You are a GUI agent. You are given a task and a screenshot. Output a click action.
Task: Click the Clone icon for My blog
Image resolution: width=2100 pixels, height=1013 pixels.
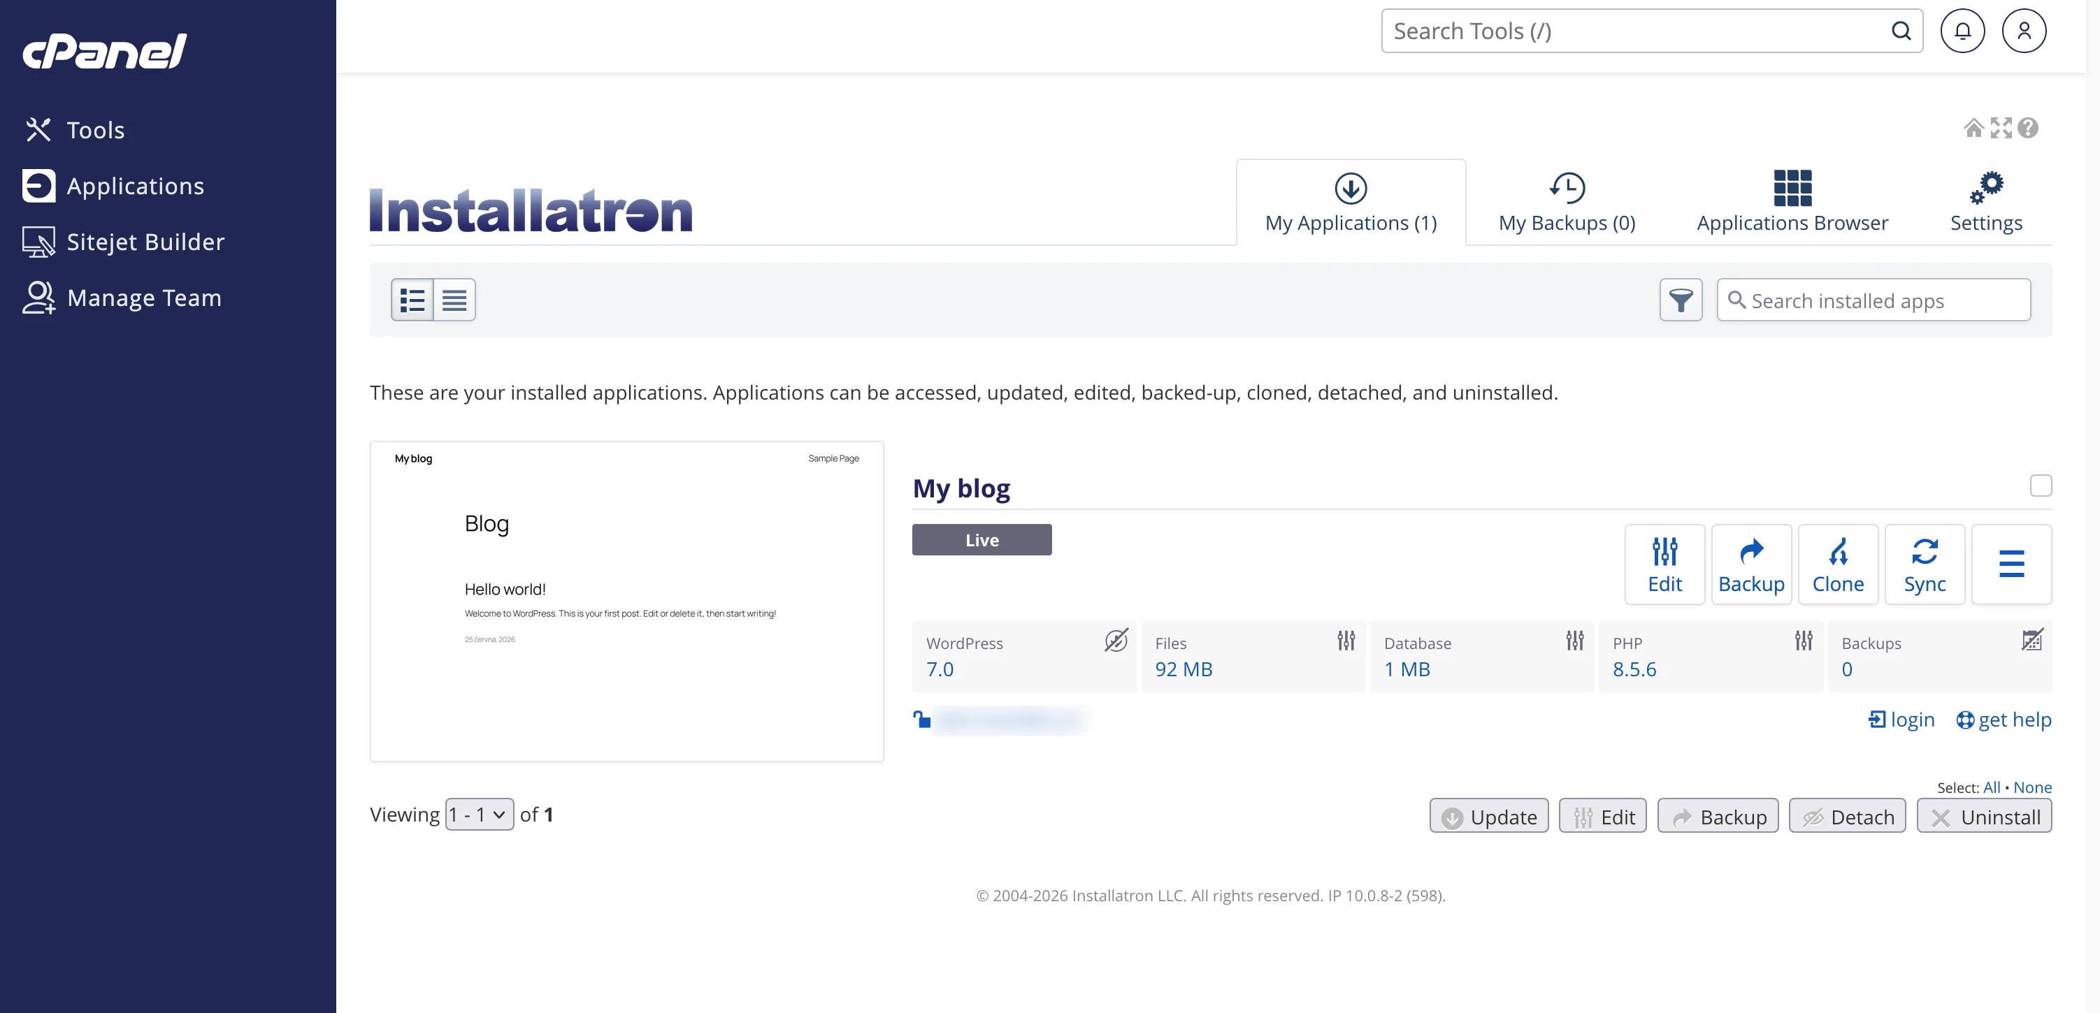click(1837, 564)
